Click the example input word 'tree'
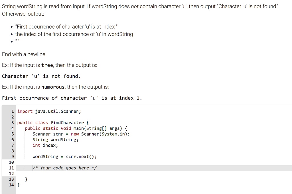Screen dimensions: 292x194 [x=47, y=65]
